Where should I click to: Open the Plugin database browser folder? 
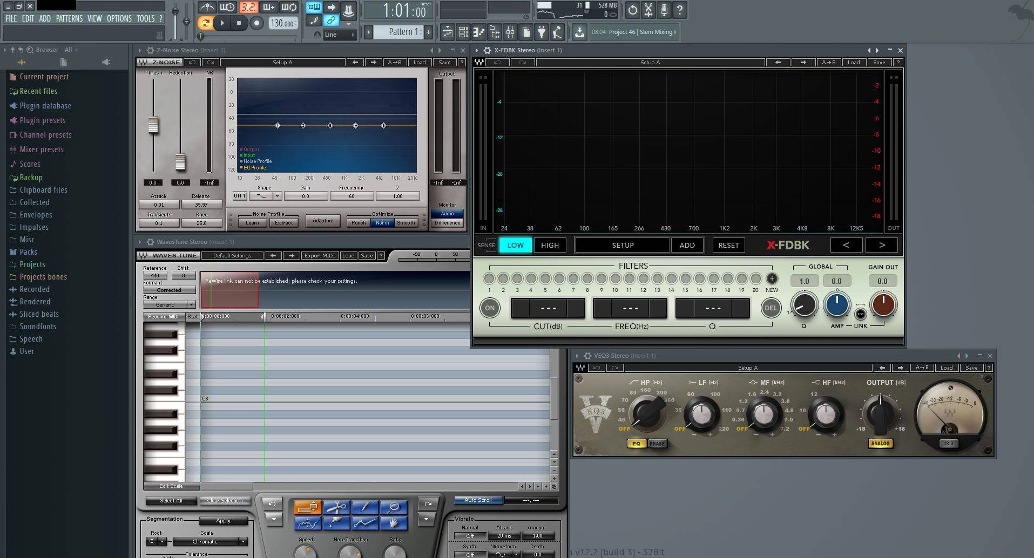(x=45, y=106)
